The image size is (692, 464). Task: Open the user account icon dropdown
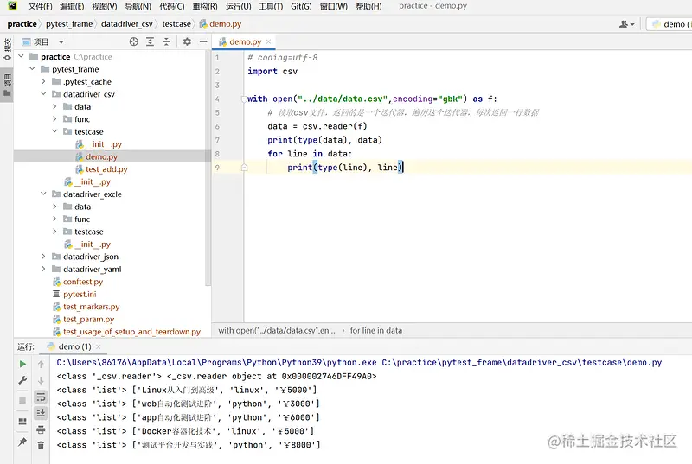pos(626,24)
